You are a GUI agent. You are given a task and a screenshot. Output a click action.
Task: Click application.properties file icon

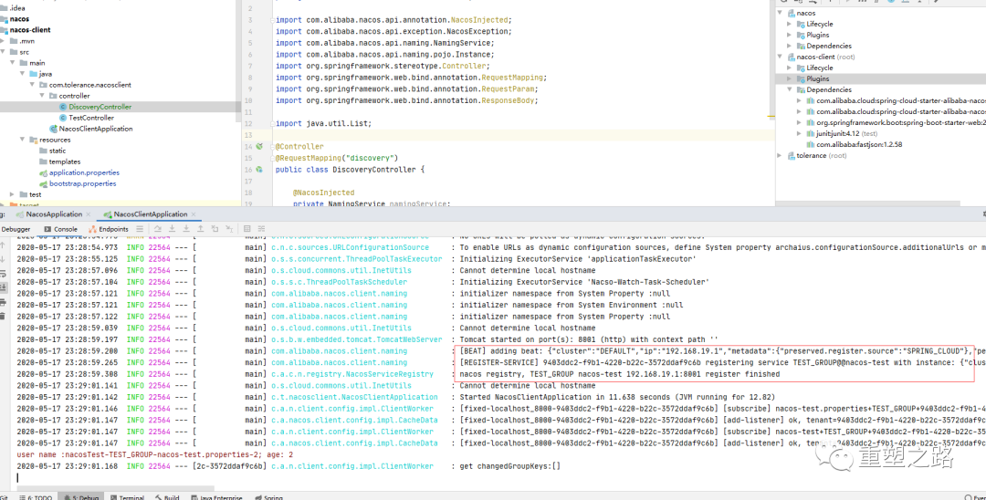click(43, 172)
